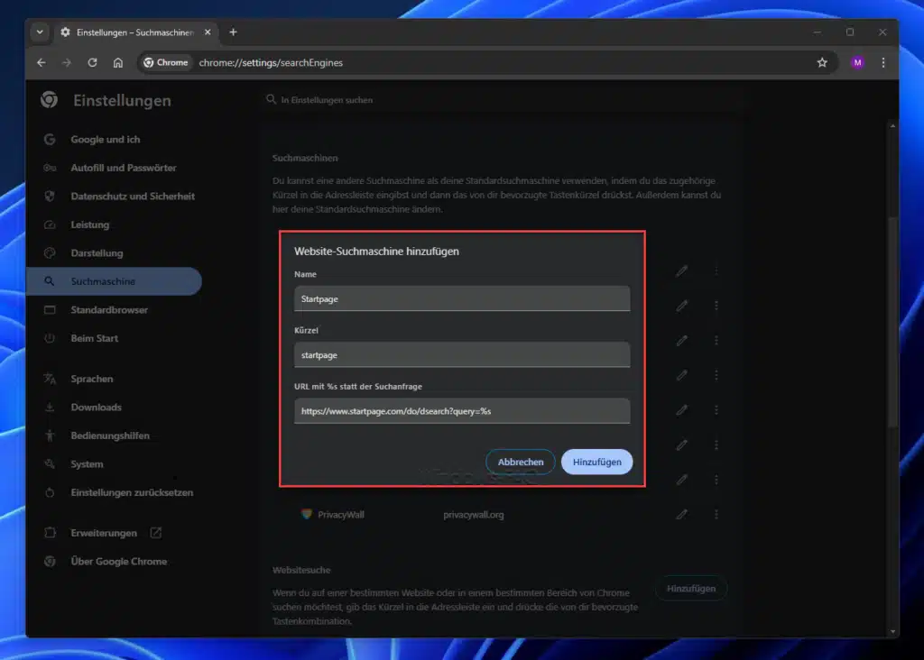Screen dimensions: 924x660
Task: Open the home page button
Action: pyautogui.click(x=118, y=62)
